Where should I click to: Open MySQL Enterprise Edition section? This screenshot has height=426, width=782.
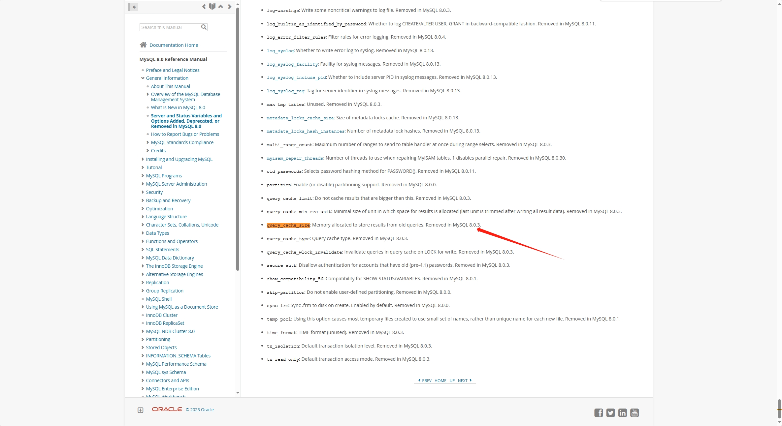172,389
